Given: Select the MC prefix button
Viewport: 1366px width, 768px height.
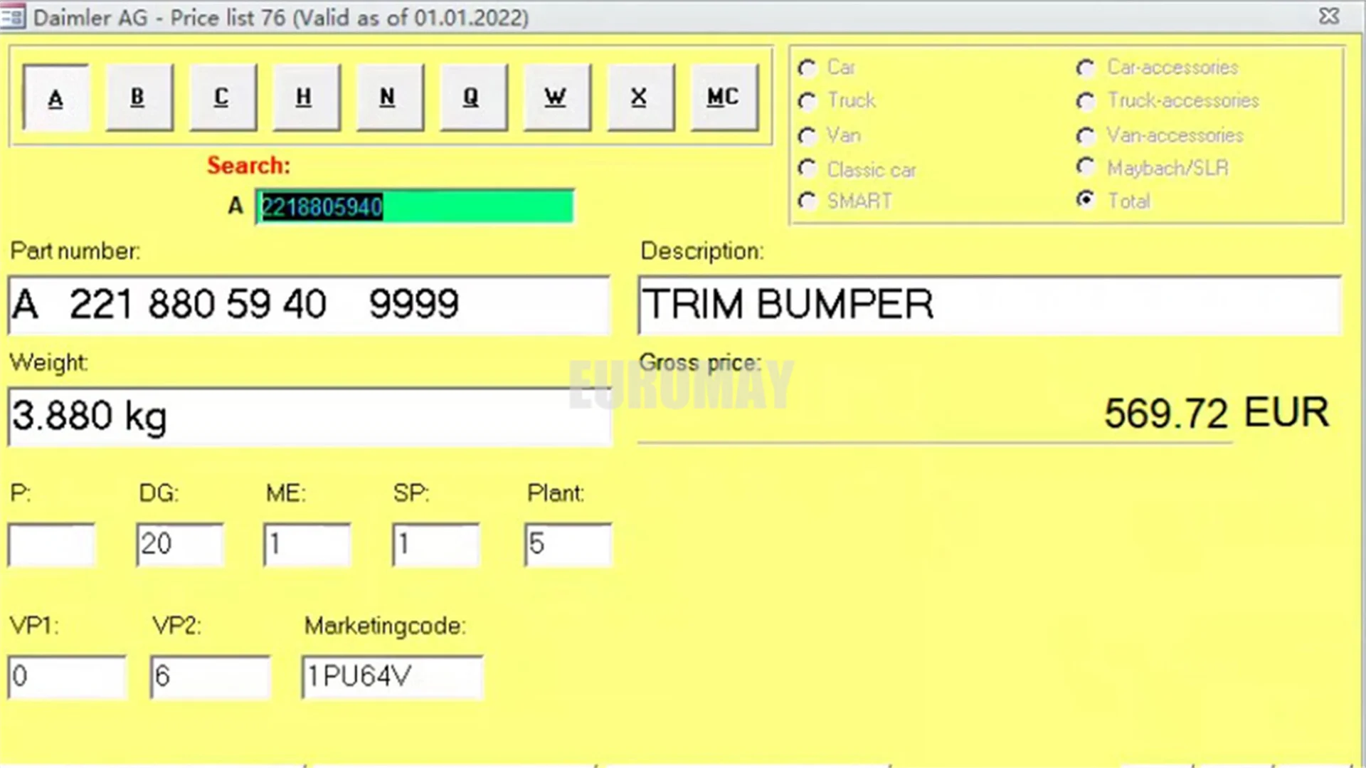Looking at the screenshot, I should click(724, 98).
